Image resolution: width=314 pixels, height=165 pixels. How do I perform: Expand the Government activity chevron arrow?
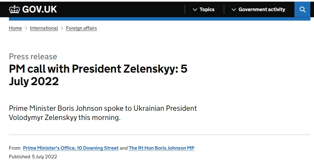pyautogui.click(x=234, y=10)
